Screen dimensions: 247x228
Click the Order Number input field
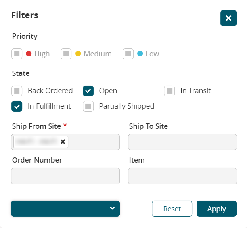(x=65, y=176)
